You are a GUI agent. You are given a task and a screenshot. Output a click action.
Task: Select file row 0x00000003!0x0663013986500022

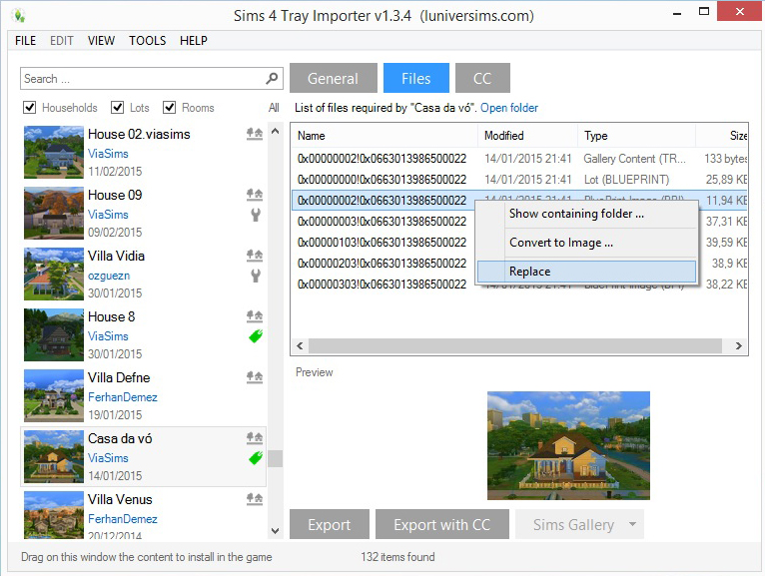383,222
